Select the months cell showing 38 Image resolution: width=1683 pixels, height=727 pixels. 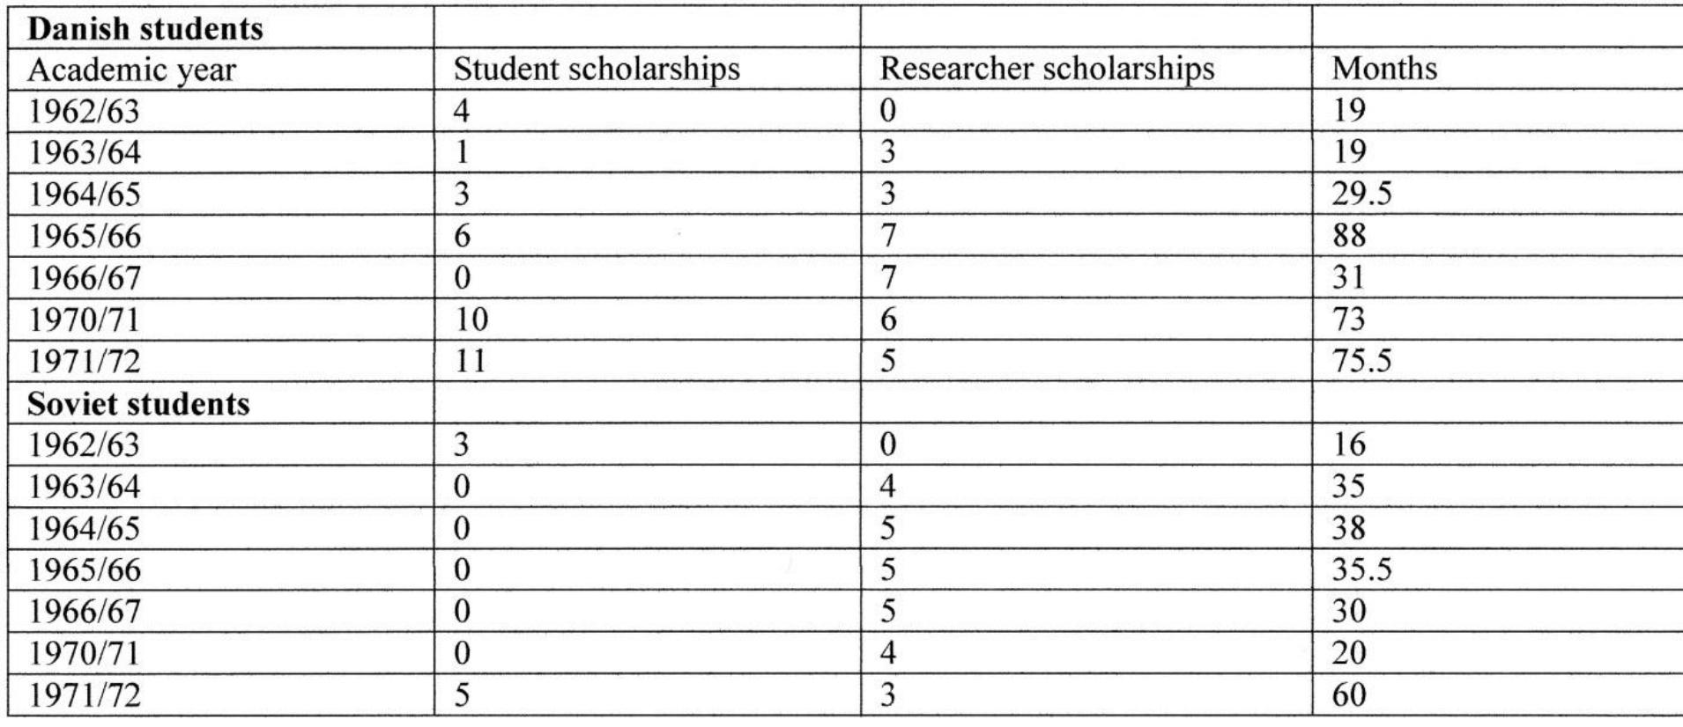(x=1349, y=528)
